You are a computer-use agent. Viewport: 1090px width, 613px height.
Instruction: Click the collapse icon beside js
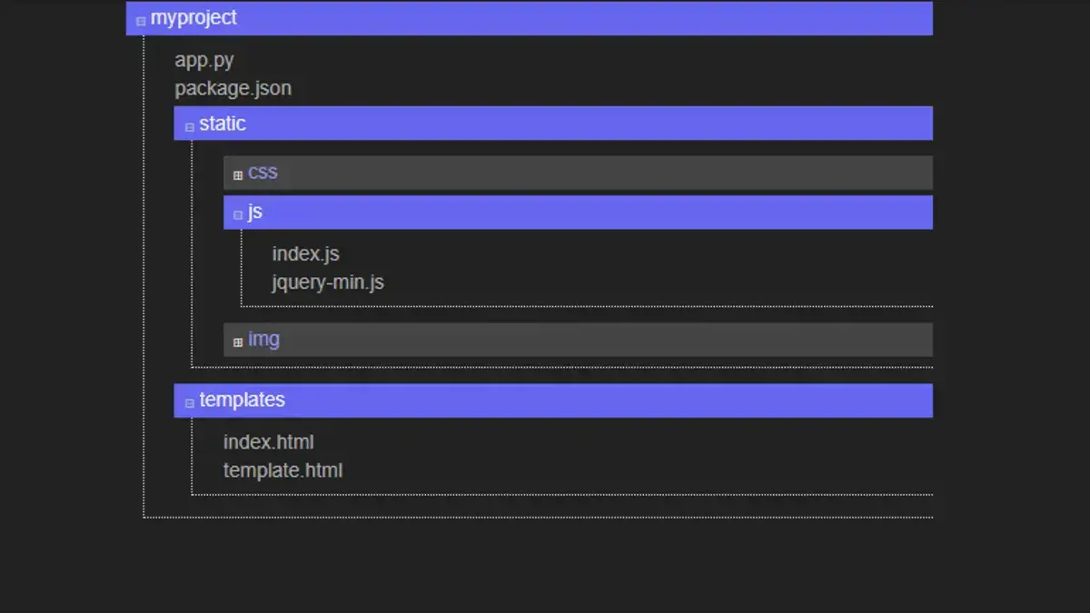(238, 214)
